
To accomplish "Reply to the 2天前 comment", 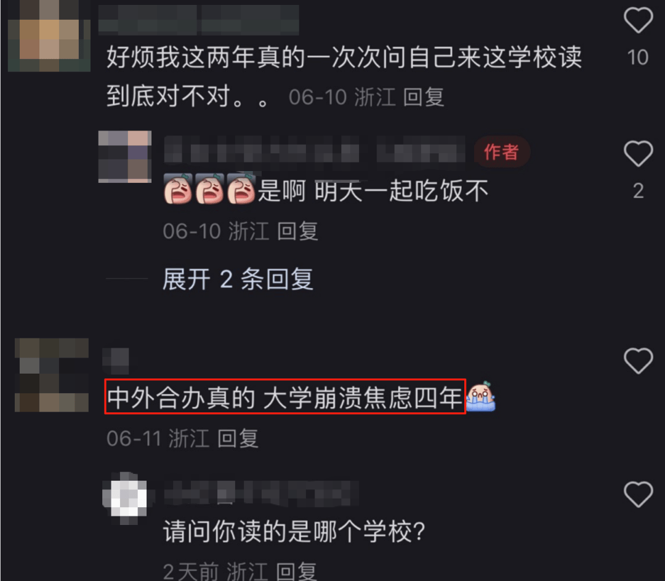I will (296, 571).
